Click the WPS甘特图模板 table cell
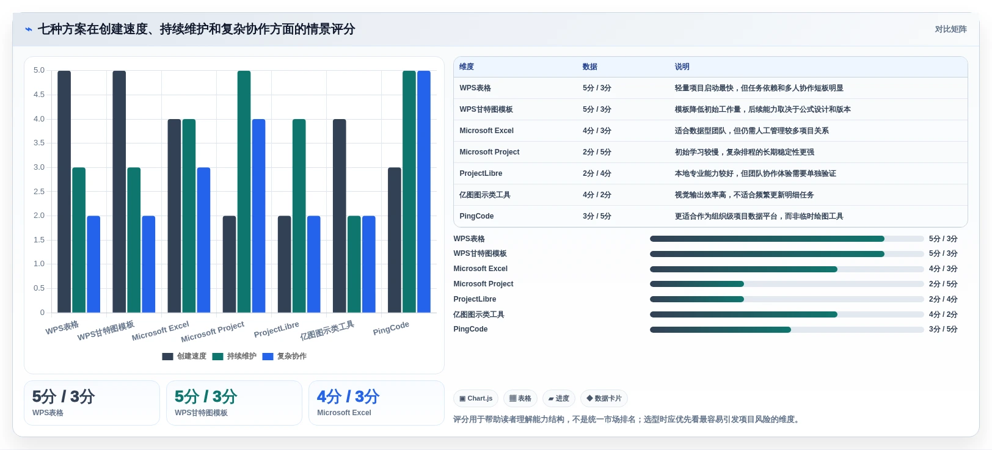Viewport: 992px width, 450px height. [486, 109]
